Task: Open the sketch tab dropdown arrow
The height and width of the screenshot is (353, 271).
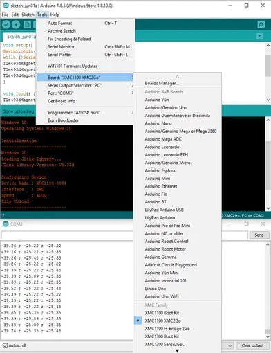Action: pos(259,36)
